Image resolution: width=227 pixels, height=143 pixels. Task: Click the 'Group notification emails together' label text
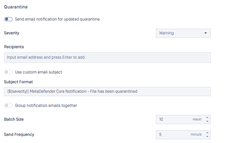[46, 106]
